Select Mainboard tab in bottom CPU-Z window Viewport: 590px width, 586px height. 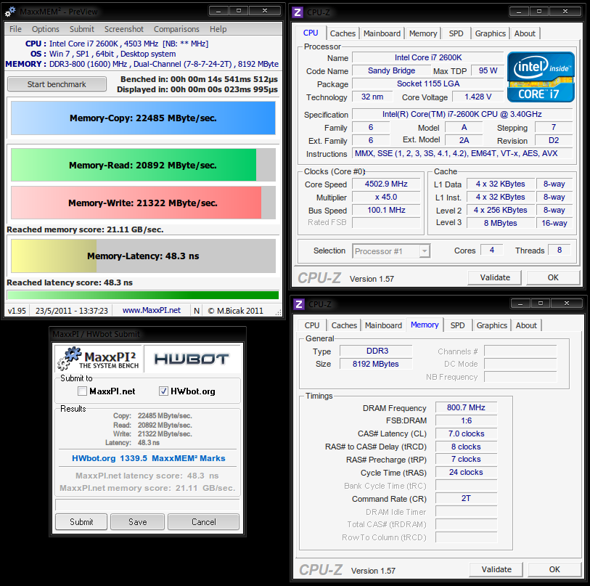click(383, 325)
